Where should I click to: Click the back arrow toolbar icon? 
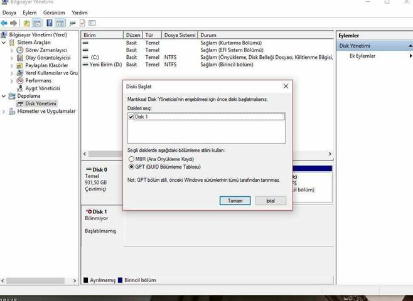[x=5, y=23]
